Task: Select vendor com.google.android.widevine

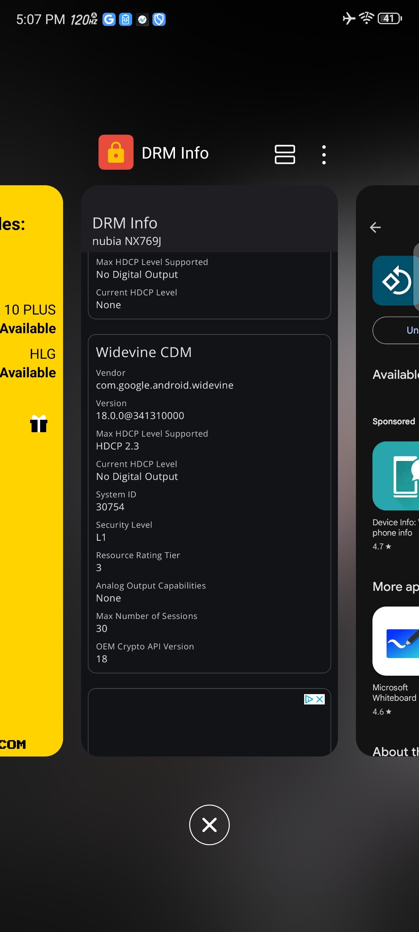Action: [164, 385]
